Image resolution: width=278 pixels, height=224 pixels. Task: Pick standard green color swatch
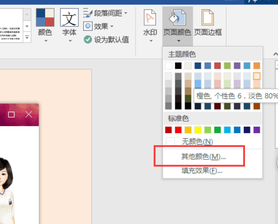point(218,130)
